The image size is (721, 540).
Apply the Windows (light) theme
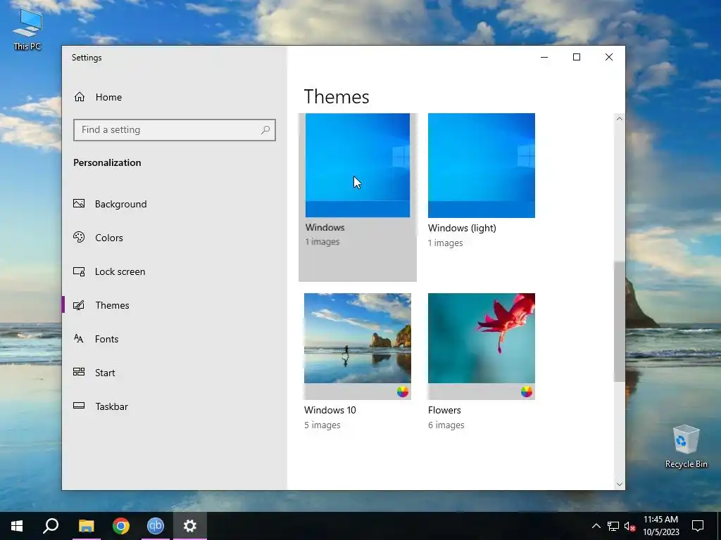pos(482,165)
